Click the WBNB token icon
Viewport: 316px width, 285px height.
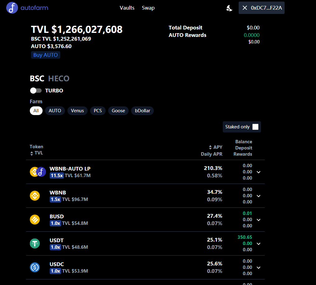pyautogui.click(x=35, y=196)
